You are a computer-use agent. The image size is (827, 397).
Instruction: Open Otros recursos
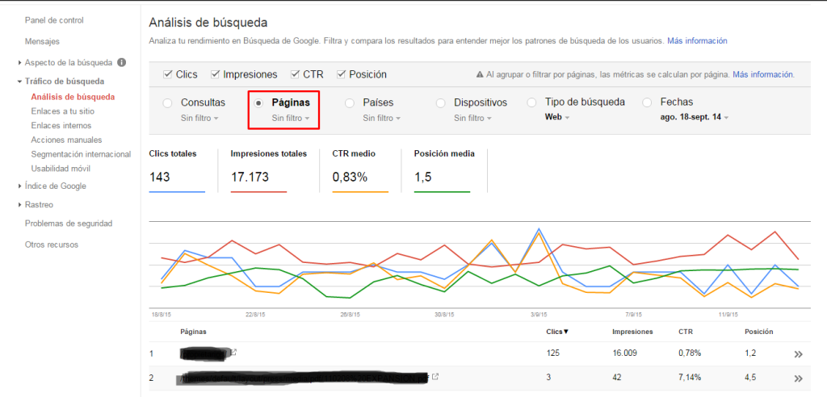pos(52,244)
